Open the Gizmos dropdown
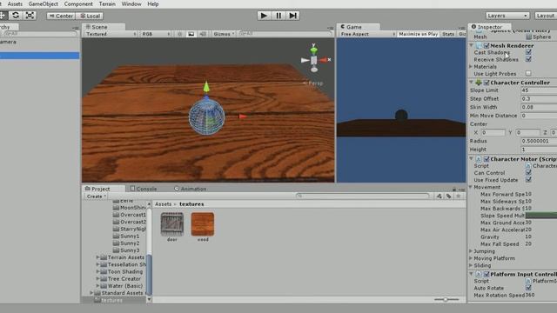 coord(224,34)
